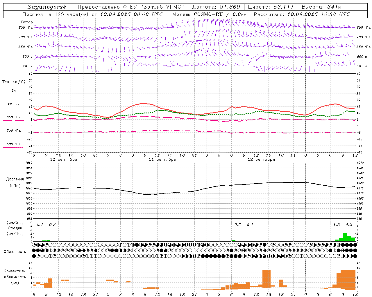
Task: Click the 'Ветер' wind panel label
Action: pyautogui.click(x=27, y=22)
